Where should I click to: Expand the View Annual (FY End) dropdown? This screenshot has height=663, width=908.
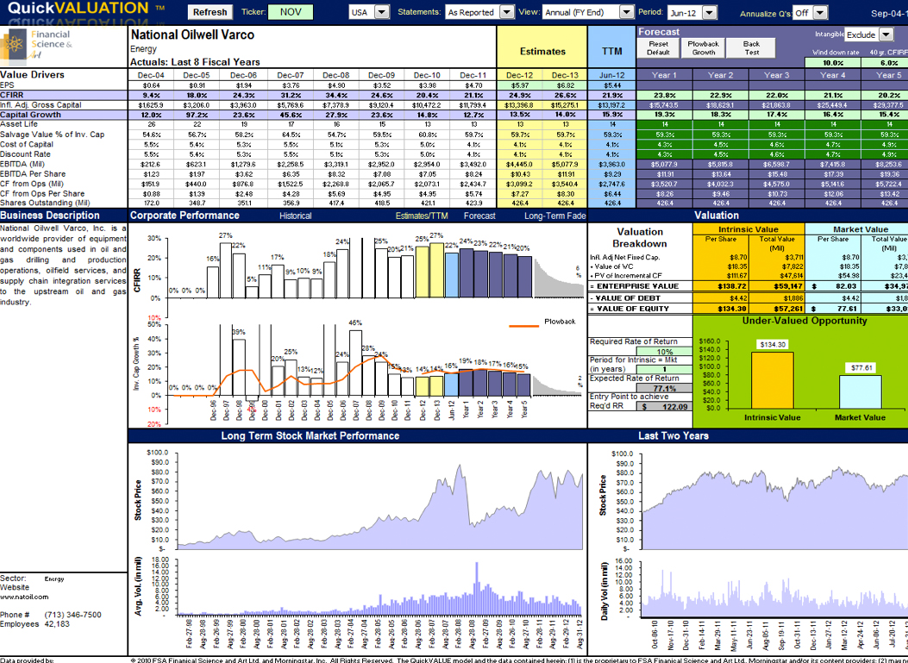[626, 12]
